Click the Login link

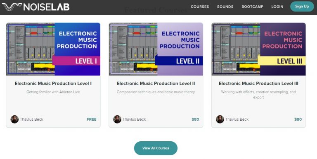[x=277, y=7]
